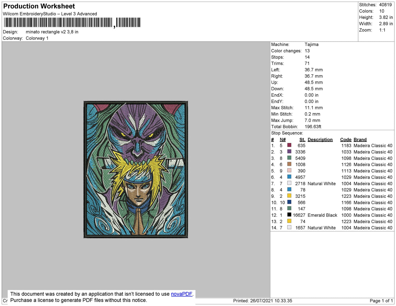396x306 pixels.
Task: Select the barcode under the worksheet title
Action: [x=72, y=22]
